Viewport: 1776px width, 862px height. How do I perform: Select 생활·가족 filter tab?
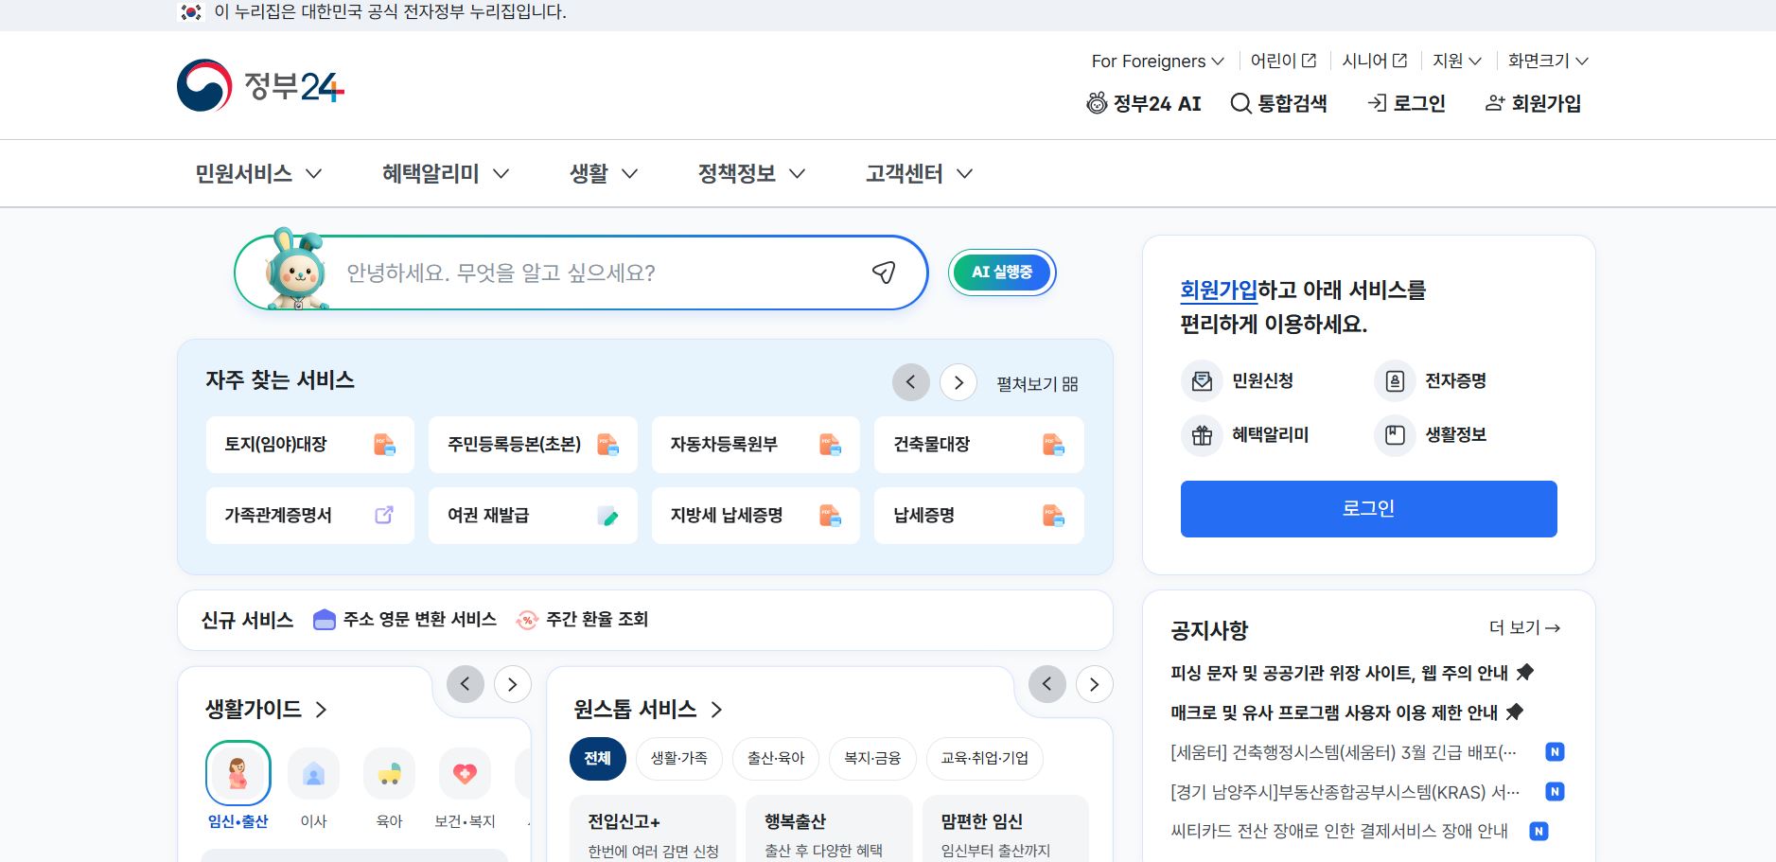click(x=679, y=759)
